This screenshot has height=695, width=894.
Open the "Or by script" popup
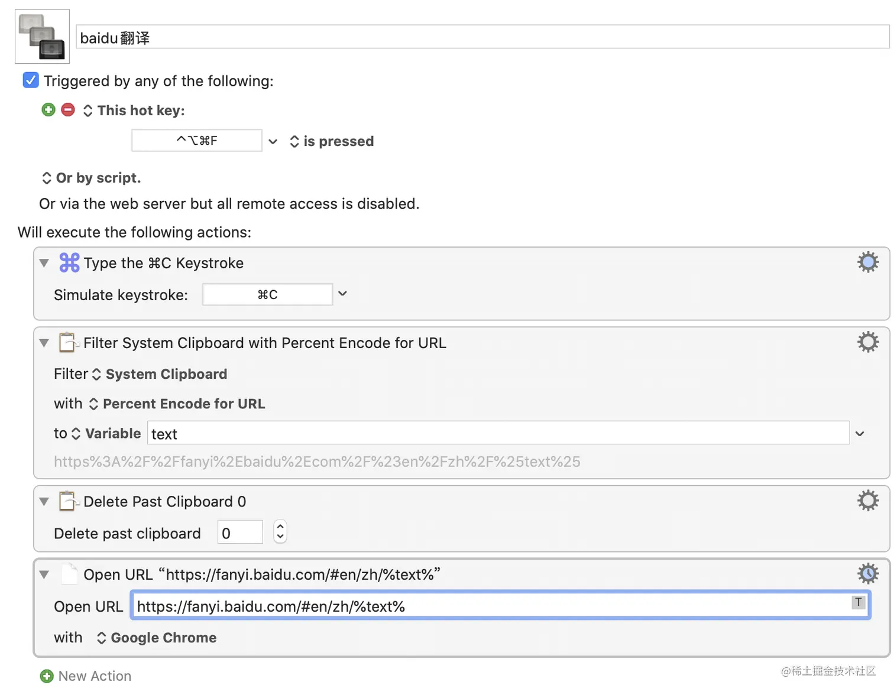pyautogui.click(x=92, y=178)
